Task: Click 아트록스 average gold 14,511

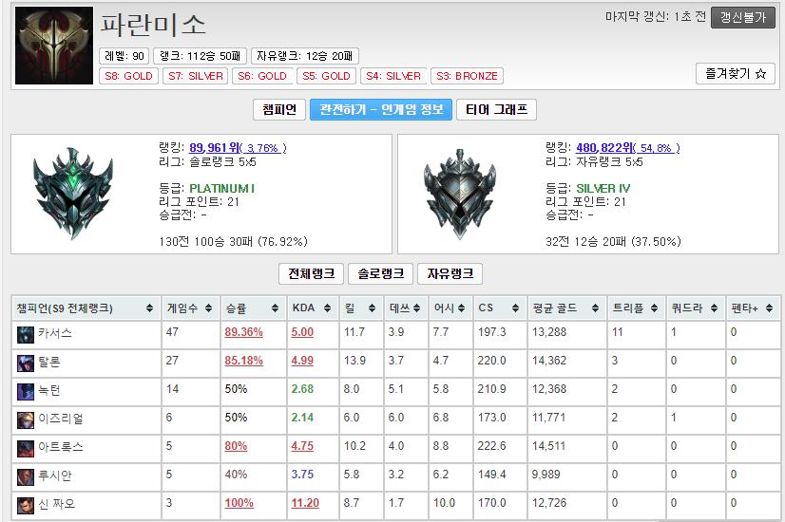Action: (548, 446)
